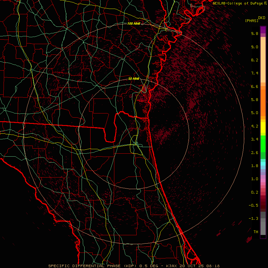Viewport: 268px width, 268px height.
Task: Click the [PHAS] units label
Action: (252, 21)
